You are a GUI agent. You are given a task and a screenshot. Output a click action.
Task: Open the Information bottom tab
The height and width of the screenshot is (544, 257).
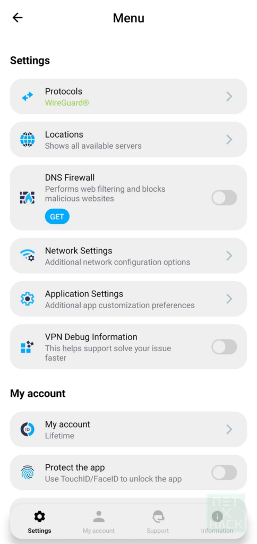[x=217, y=522]
